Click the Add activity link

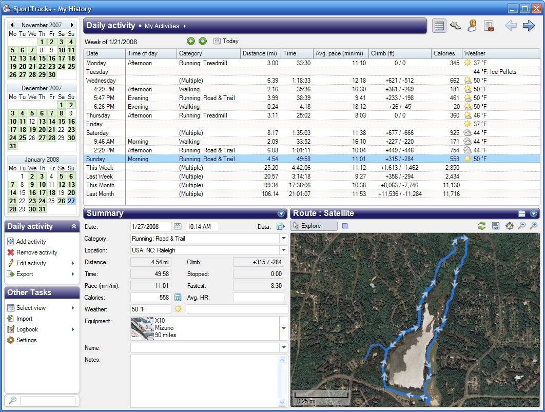[x=31, y=242]
